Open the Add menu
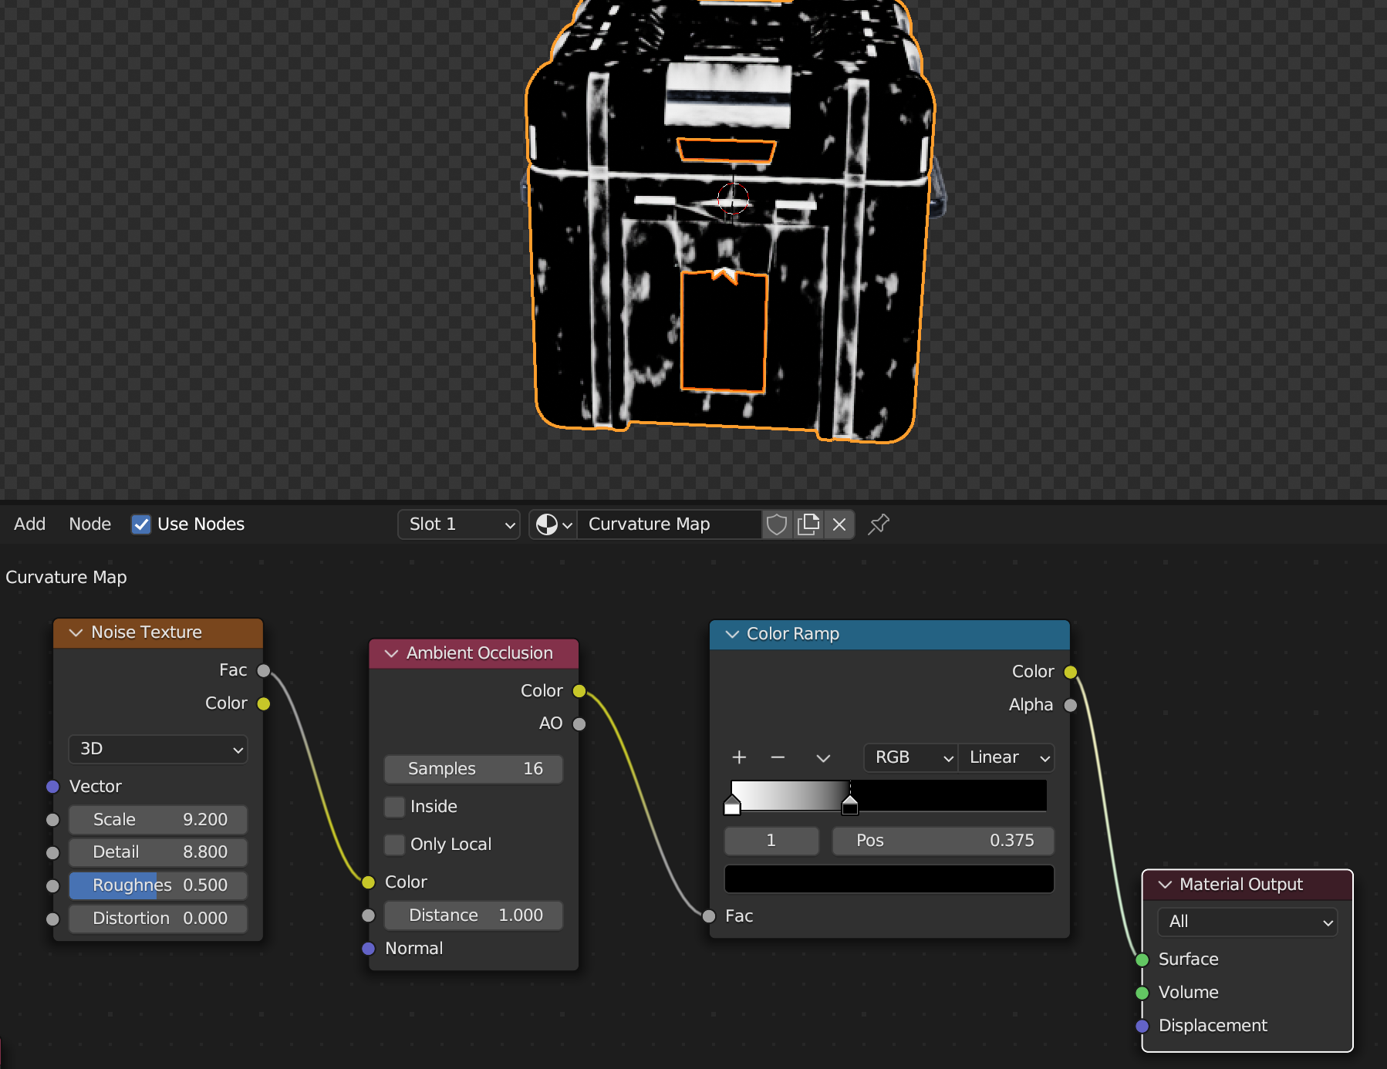Viewport: 1387px width, 1069px height. pyautogui.click(x=30, y=524)
